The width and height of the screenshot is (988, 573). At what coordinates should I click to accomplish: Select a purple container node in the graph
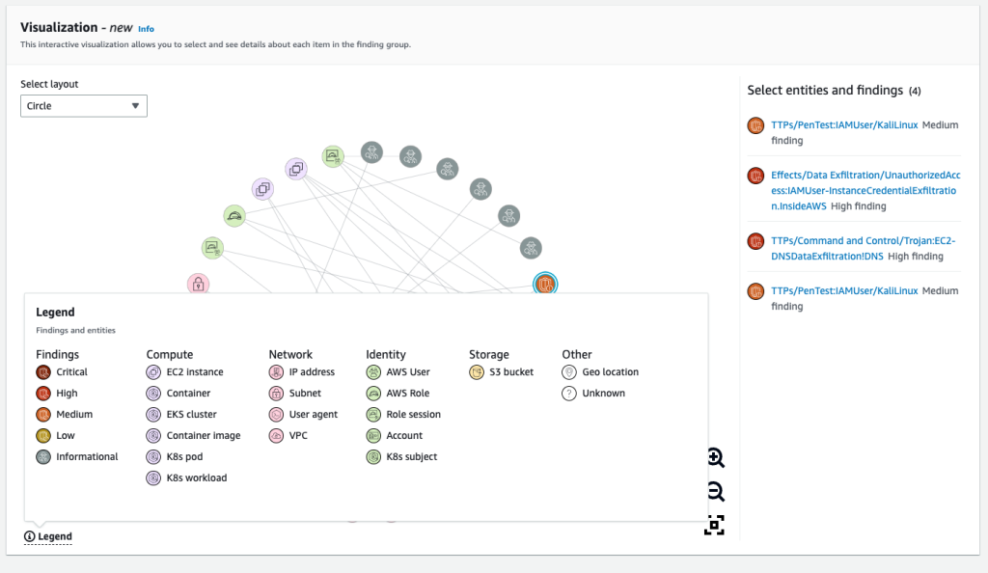(x=296, y=168)
